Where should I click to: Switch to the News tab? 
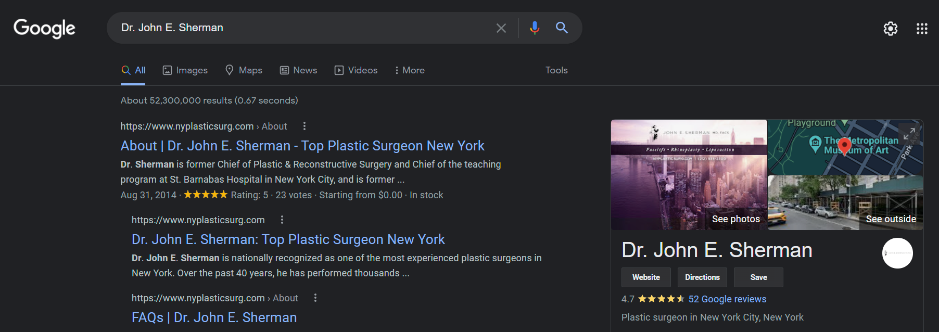click(298, 70)
